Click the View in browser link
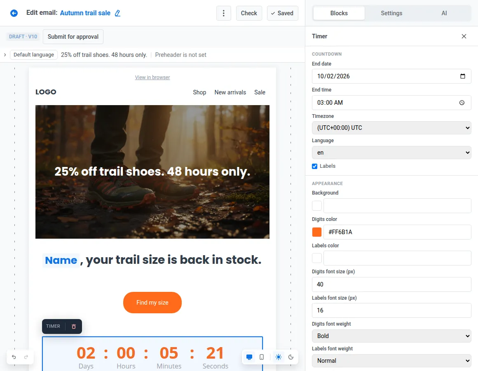The width and height of the screenshot is (478, 371). pos(152,77)
